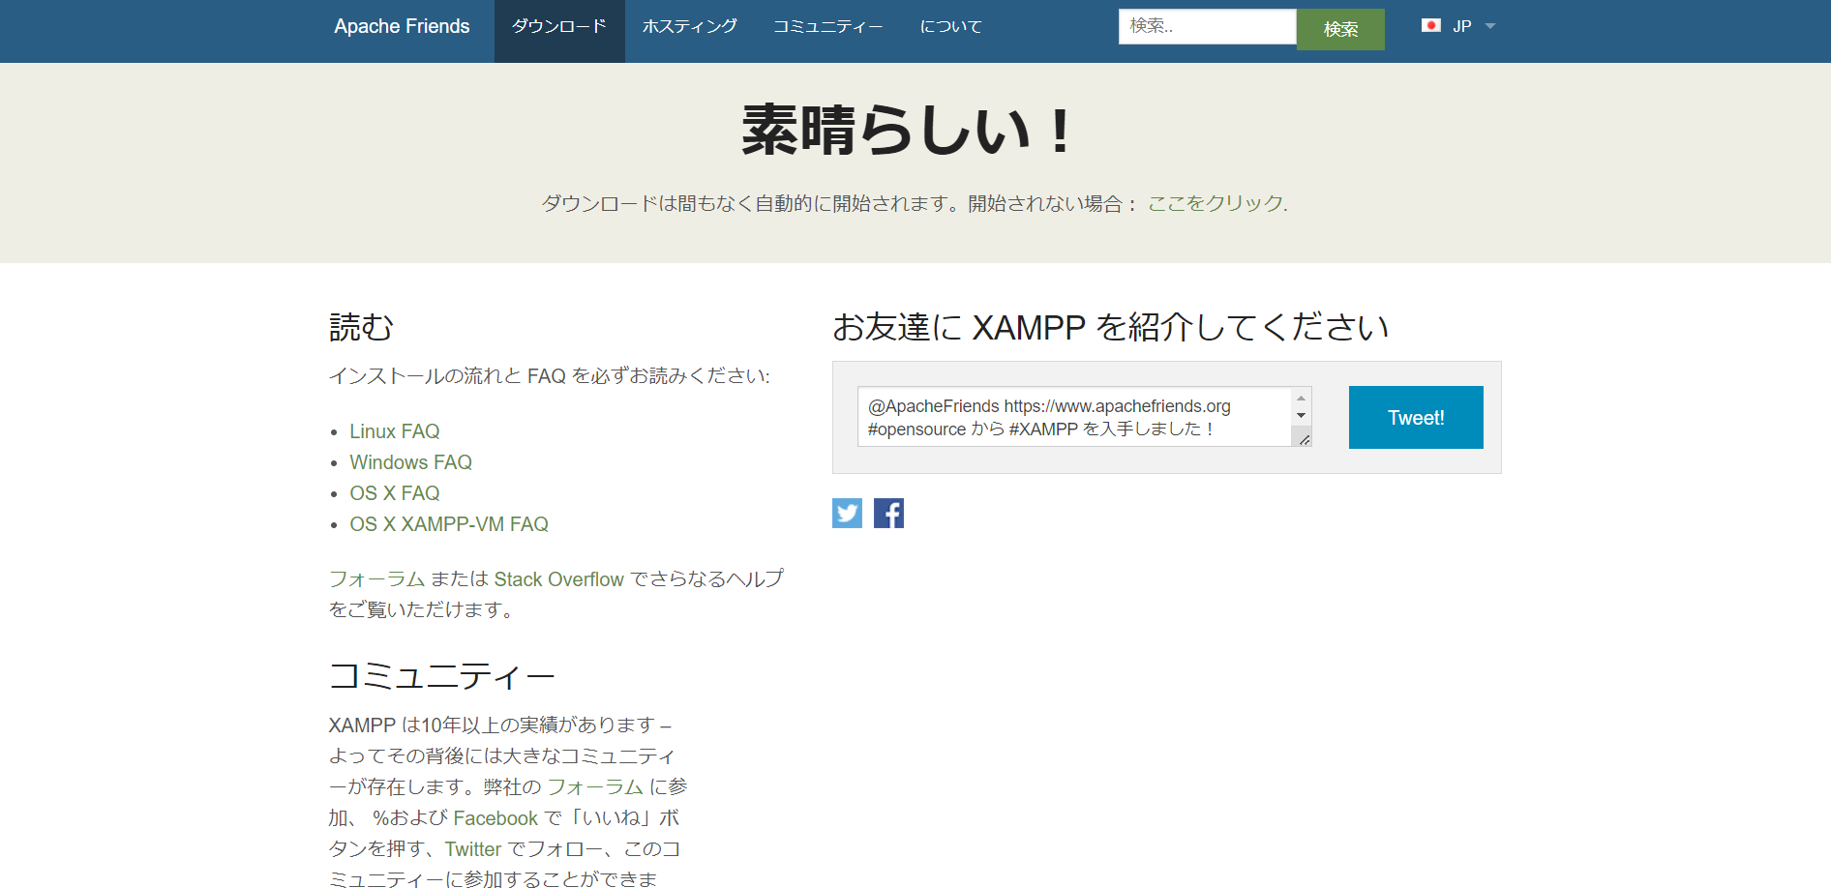The height and width of the screenshot is (888, 1831).
Task: Click the Facebook share icon
Action: [x=888, y=513]
